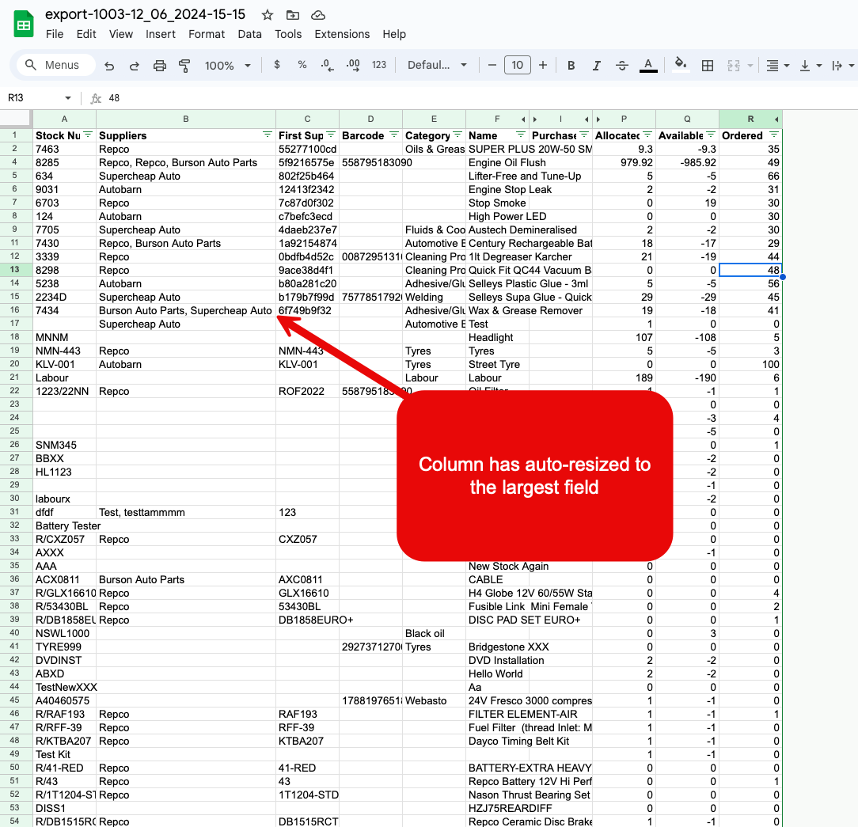
Task: Click the merge cells icon
Action: (733, 66)
